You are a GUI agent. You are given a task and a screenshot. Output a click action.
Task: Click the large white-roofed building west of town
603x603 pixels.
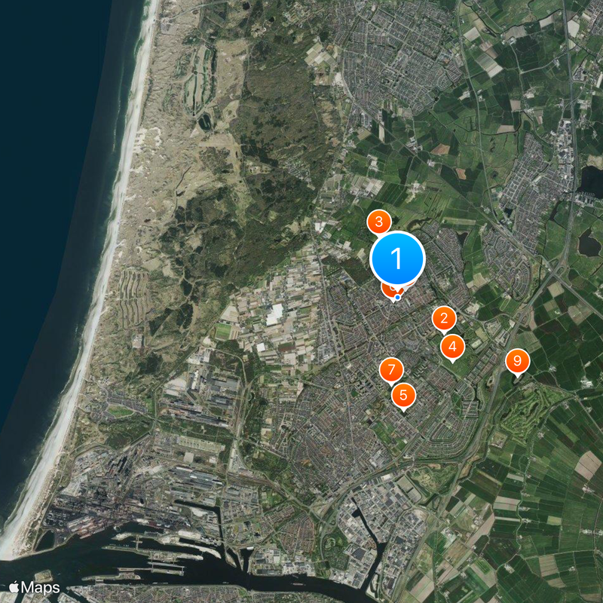coord(275,314)
